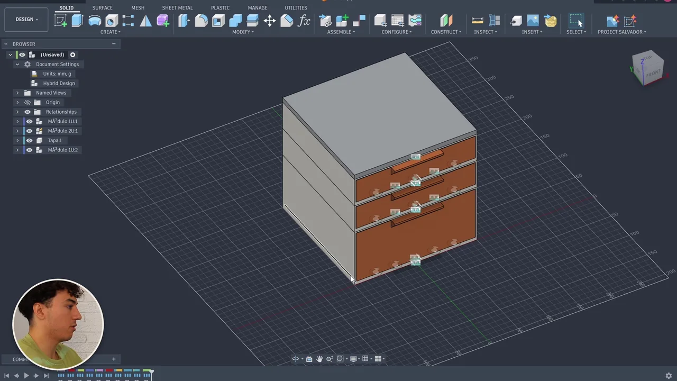Click the ViewCube FRONT face

[654, 73]
